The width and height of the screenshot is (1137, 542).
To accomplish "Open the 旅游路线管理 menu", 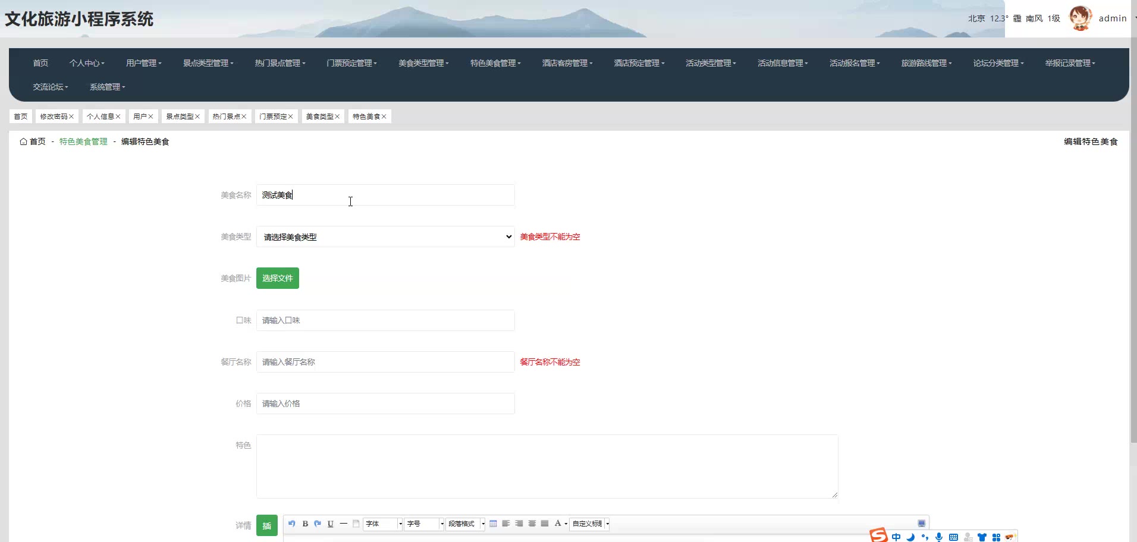I will pyautogui.click(x=926, y=63).
